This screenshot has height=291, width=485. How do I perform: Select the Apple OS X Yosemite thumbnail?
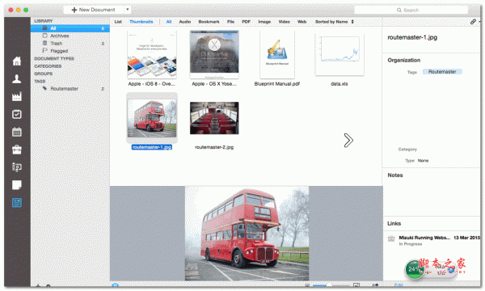tap(214, 54)
